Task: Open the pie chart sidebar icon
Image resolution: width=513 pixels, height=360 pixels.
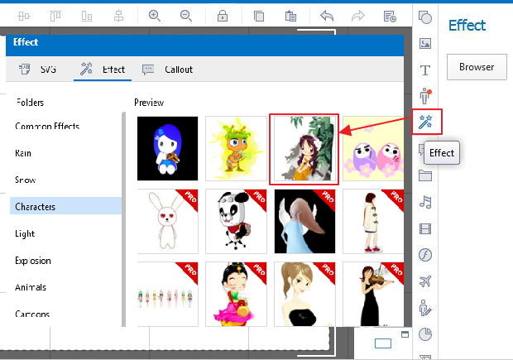Action: click(425, 334)
